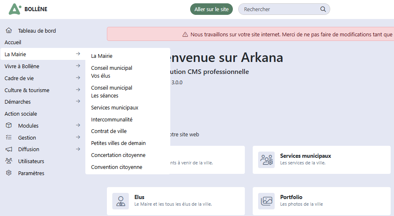The height and width of the screenshot is (216, 394).
Task: Open Démarches menu item
Action: (17, 102)
